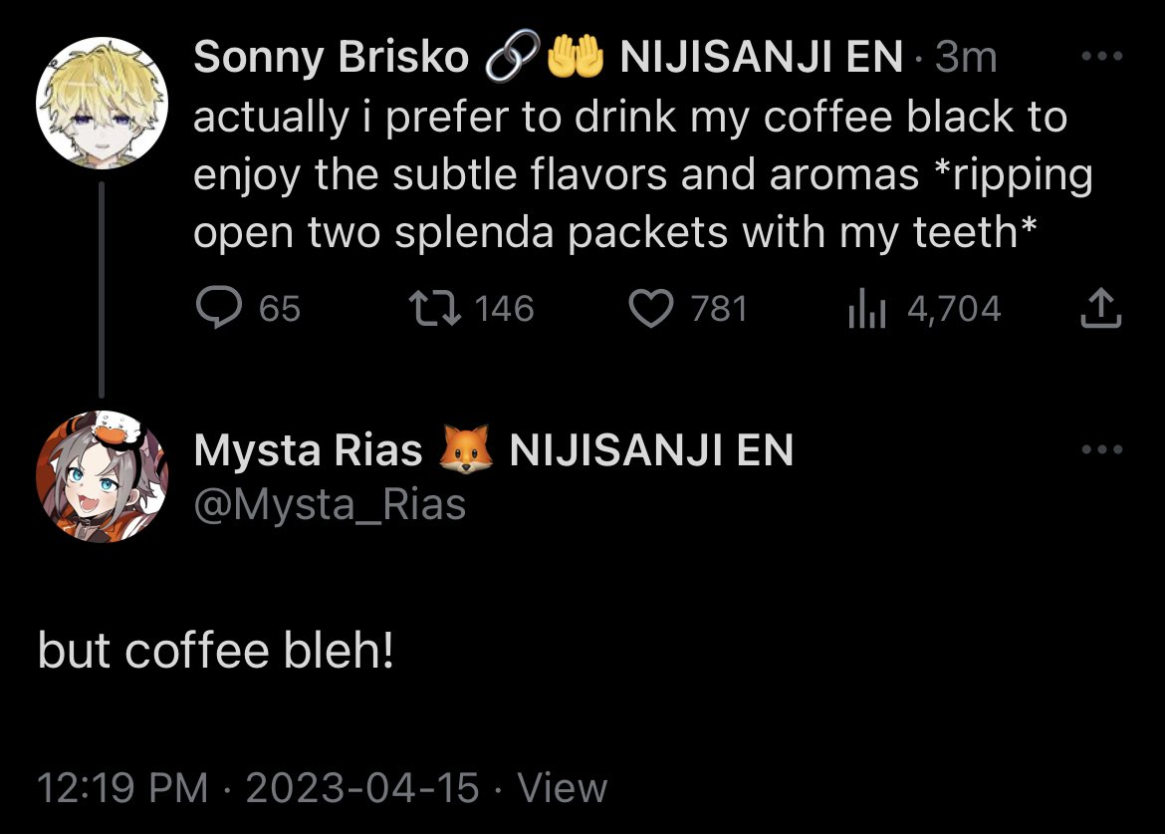Click the fox emoji next to Mysta Rias
1165x834 pixels.
466,451
